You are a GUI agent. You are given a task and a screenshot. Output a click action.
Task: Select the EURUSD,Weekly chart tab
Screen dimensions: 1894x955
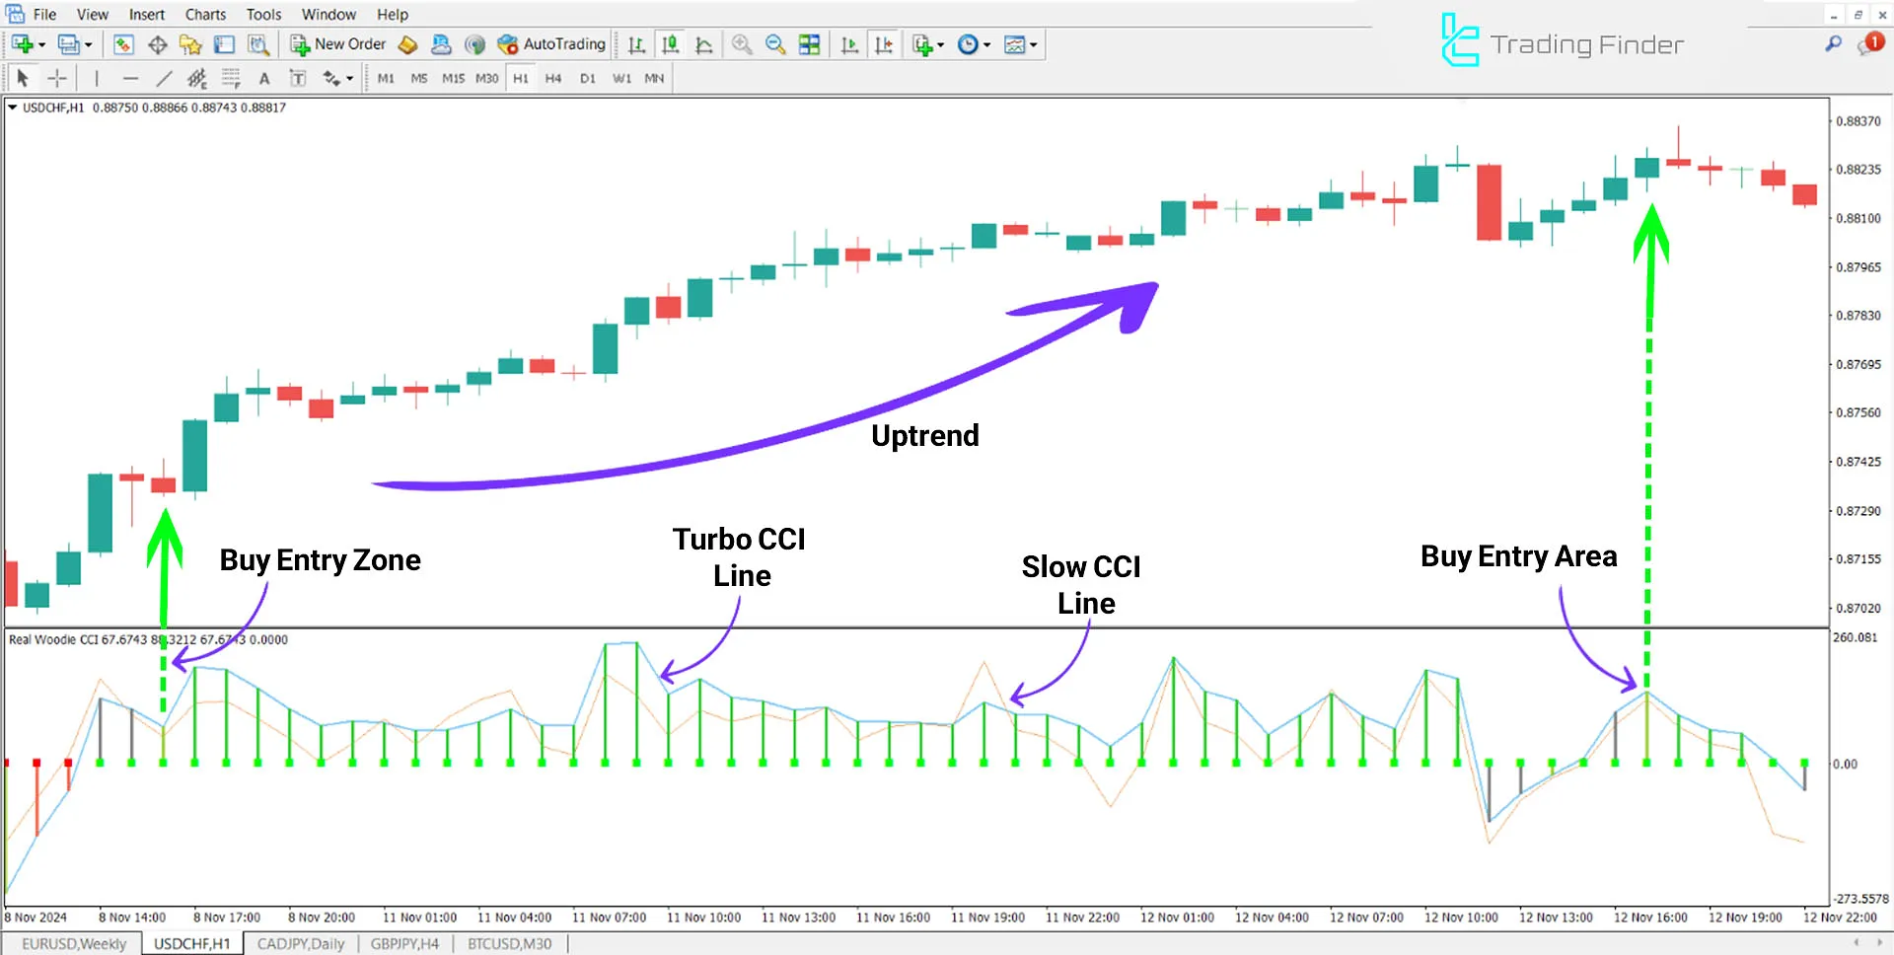coord(74,943)
